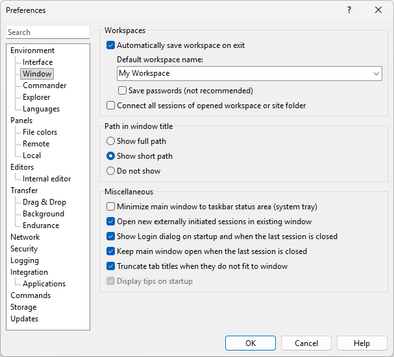Viewport: 394px width, 357px height.
Task: Click the preferences Search field
Action: [47, 32]
